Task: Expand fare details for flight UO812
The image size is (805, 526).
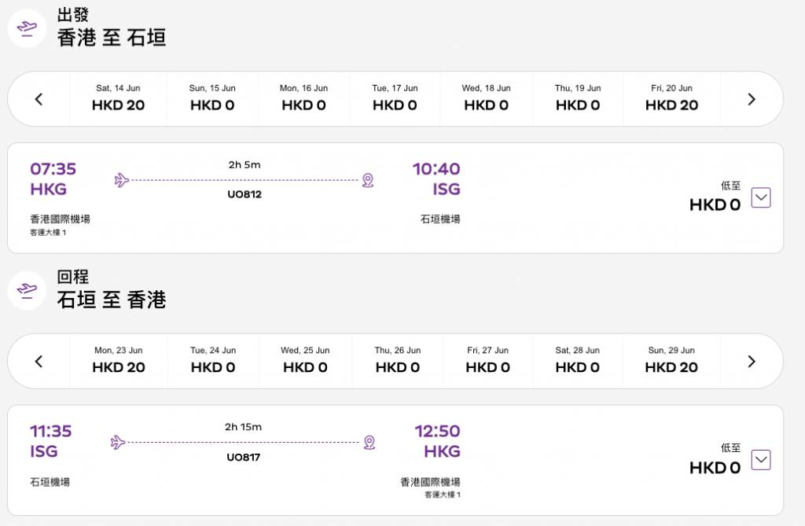Action: pyautogui.click(x=760, y=198)
